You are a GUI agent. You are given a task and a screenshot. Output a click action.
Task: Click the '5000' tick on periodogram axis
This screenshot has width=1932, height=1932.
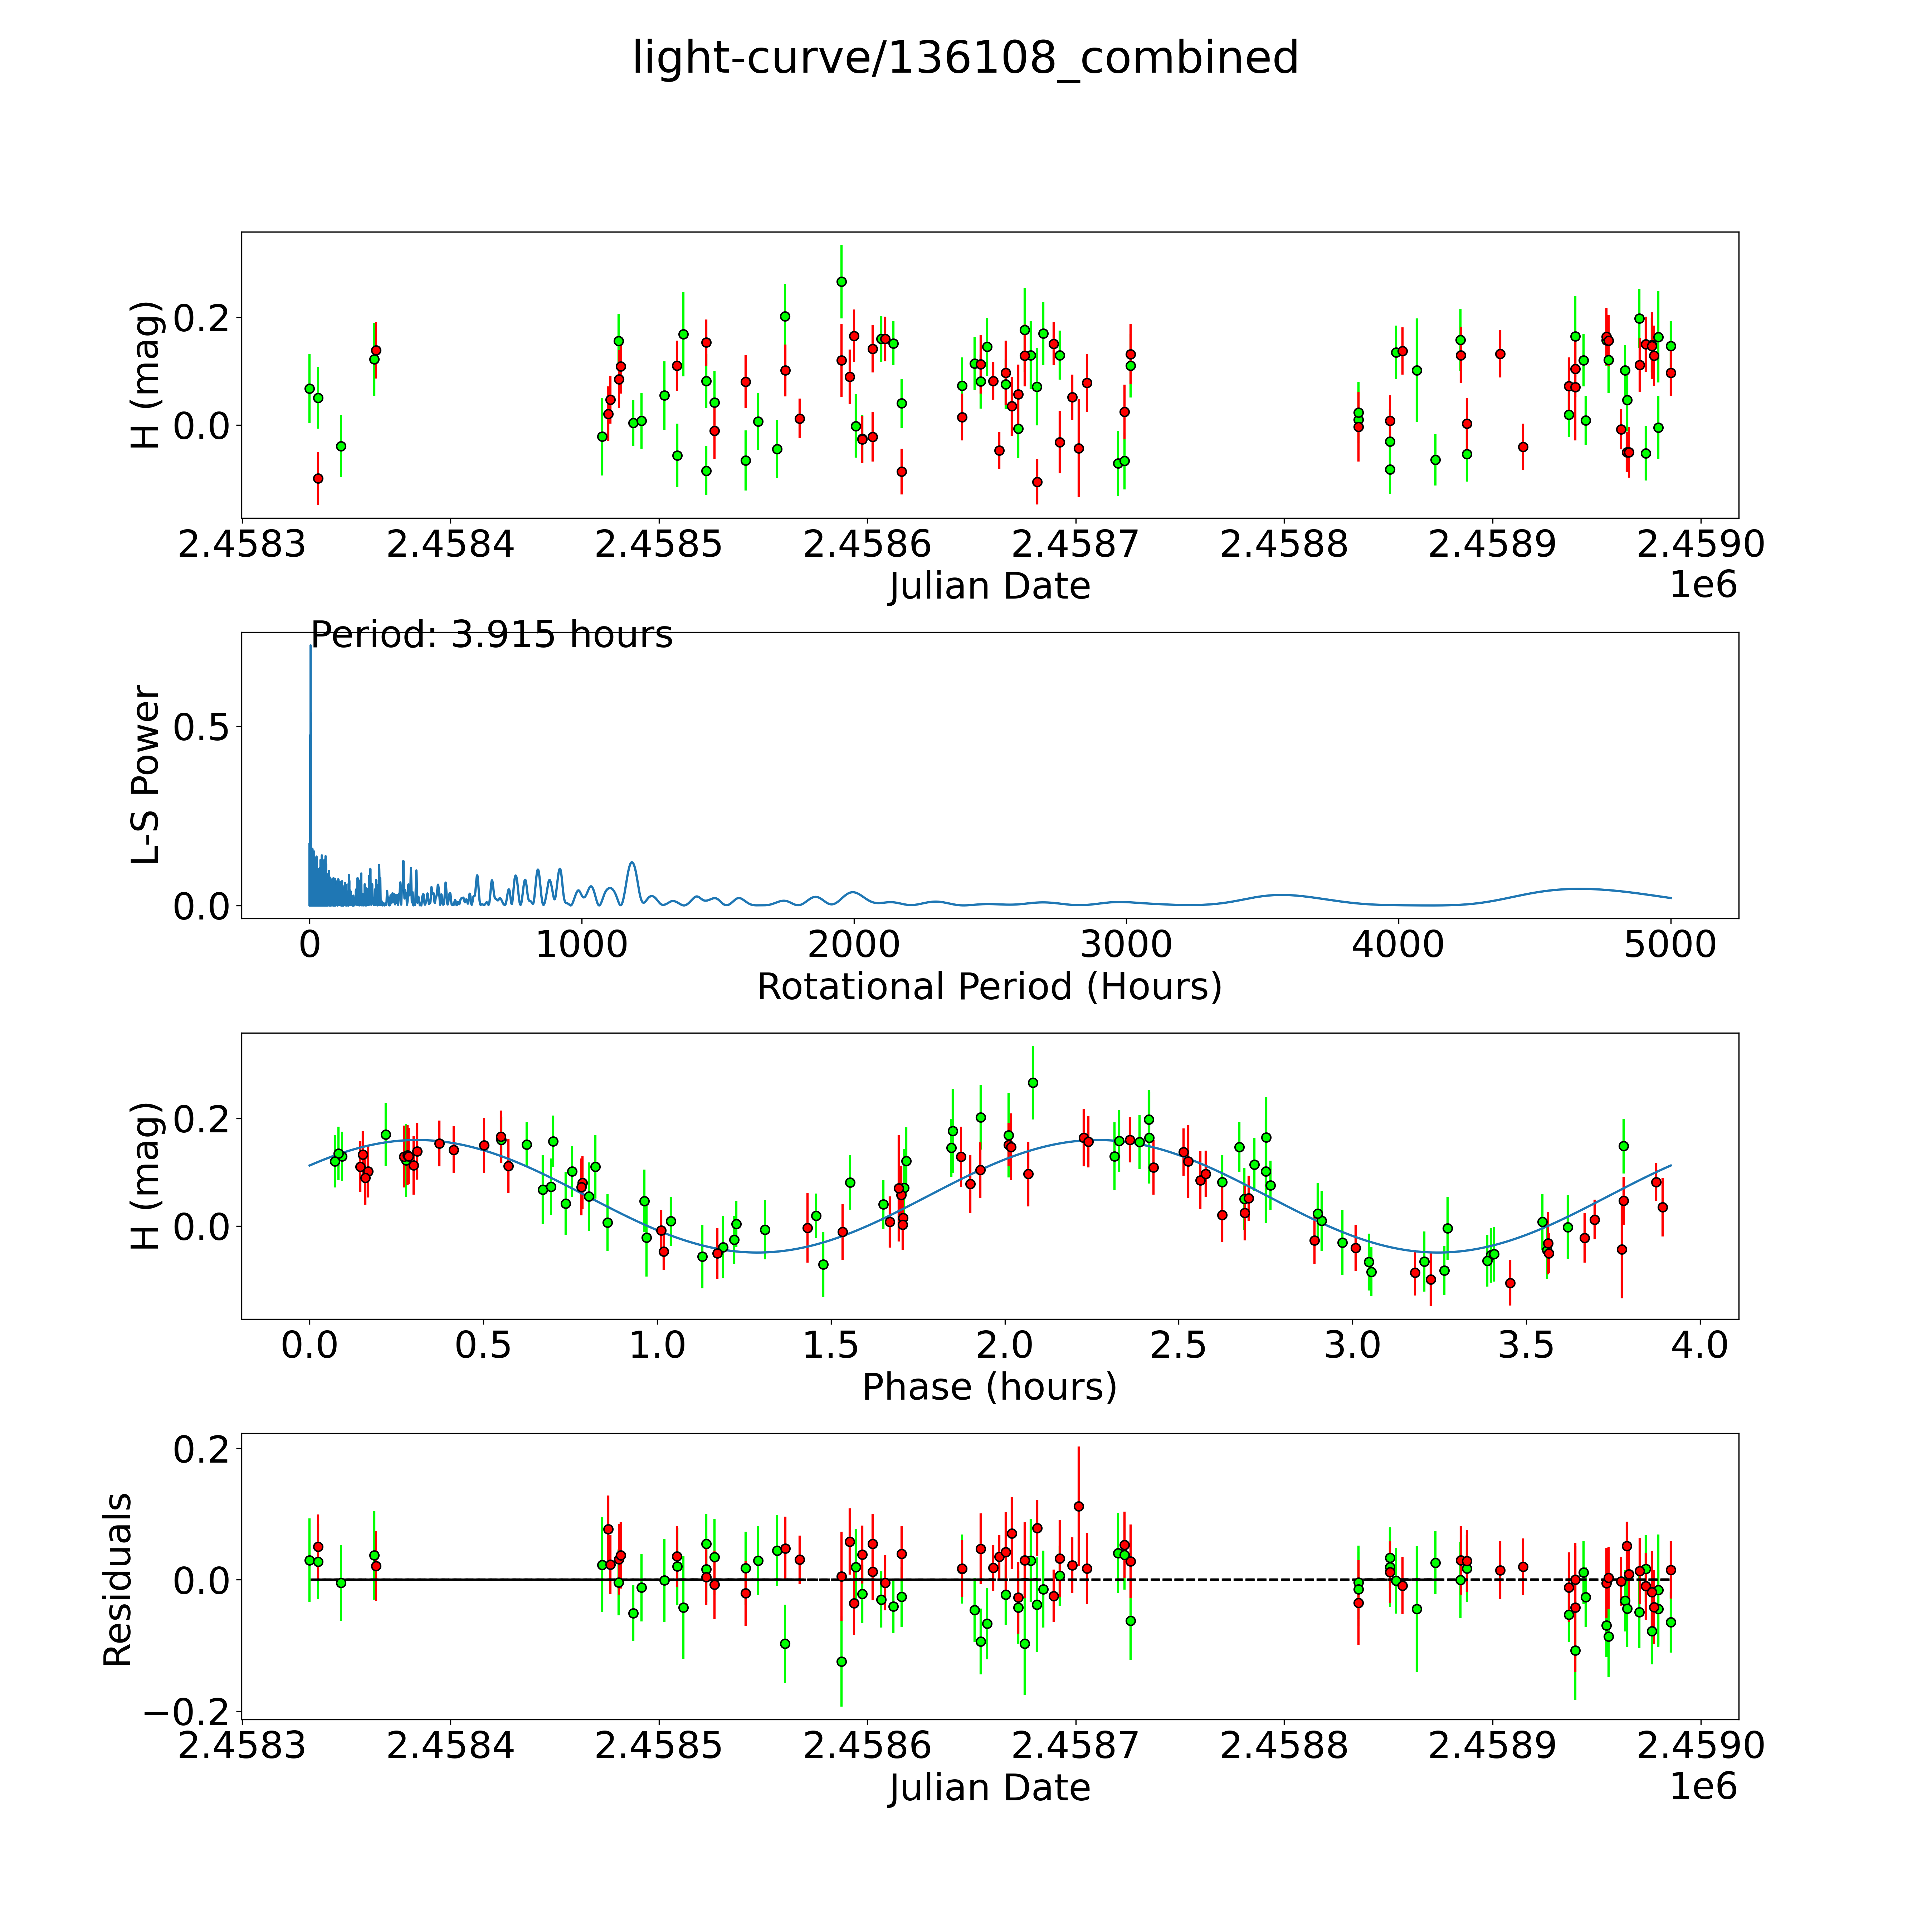pyautogui.click(x=1670, y=944)
